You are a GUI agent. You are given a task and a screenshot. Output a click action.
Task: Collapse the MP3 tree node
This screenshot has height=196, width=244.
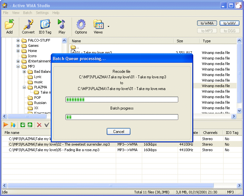[18, 67]
